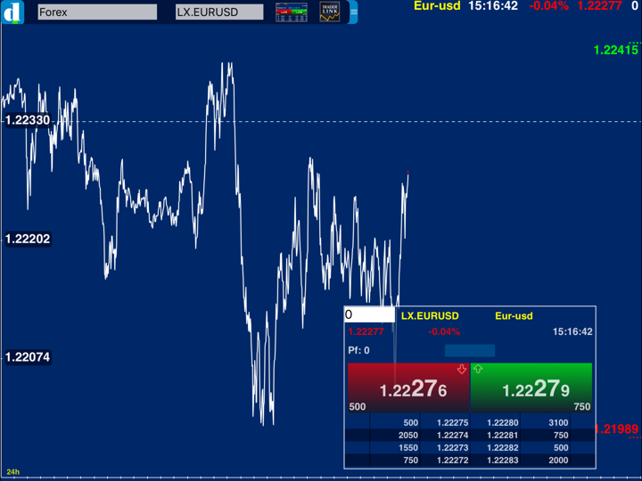The image size is (642, 481).
Task: Sell at 1.22276 red bid tile
Action: pyautogui.click(x=407, y=388)
